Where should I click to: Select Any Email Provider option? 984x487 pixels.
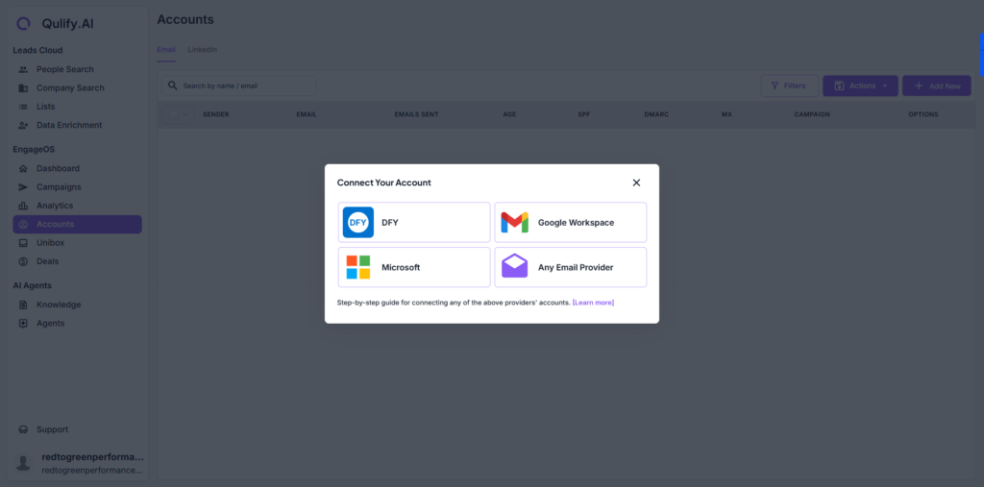tap(571, 267)
